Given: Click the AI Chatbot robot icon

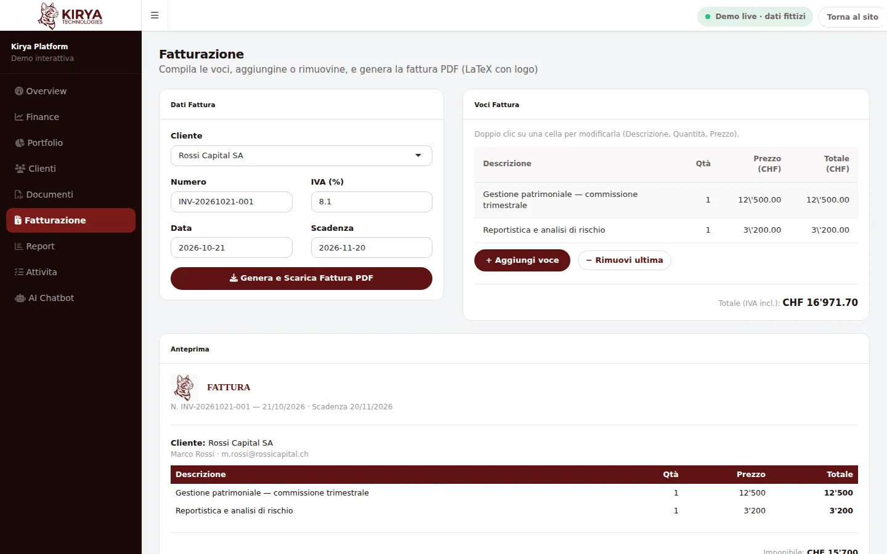Looking at the screenshot, I should click(x=20, y=298).
